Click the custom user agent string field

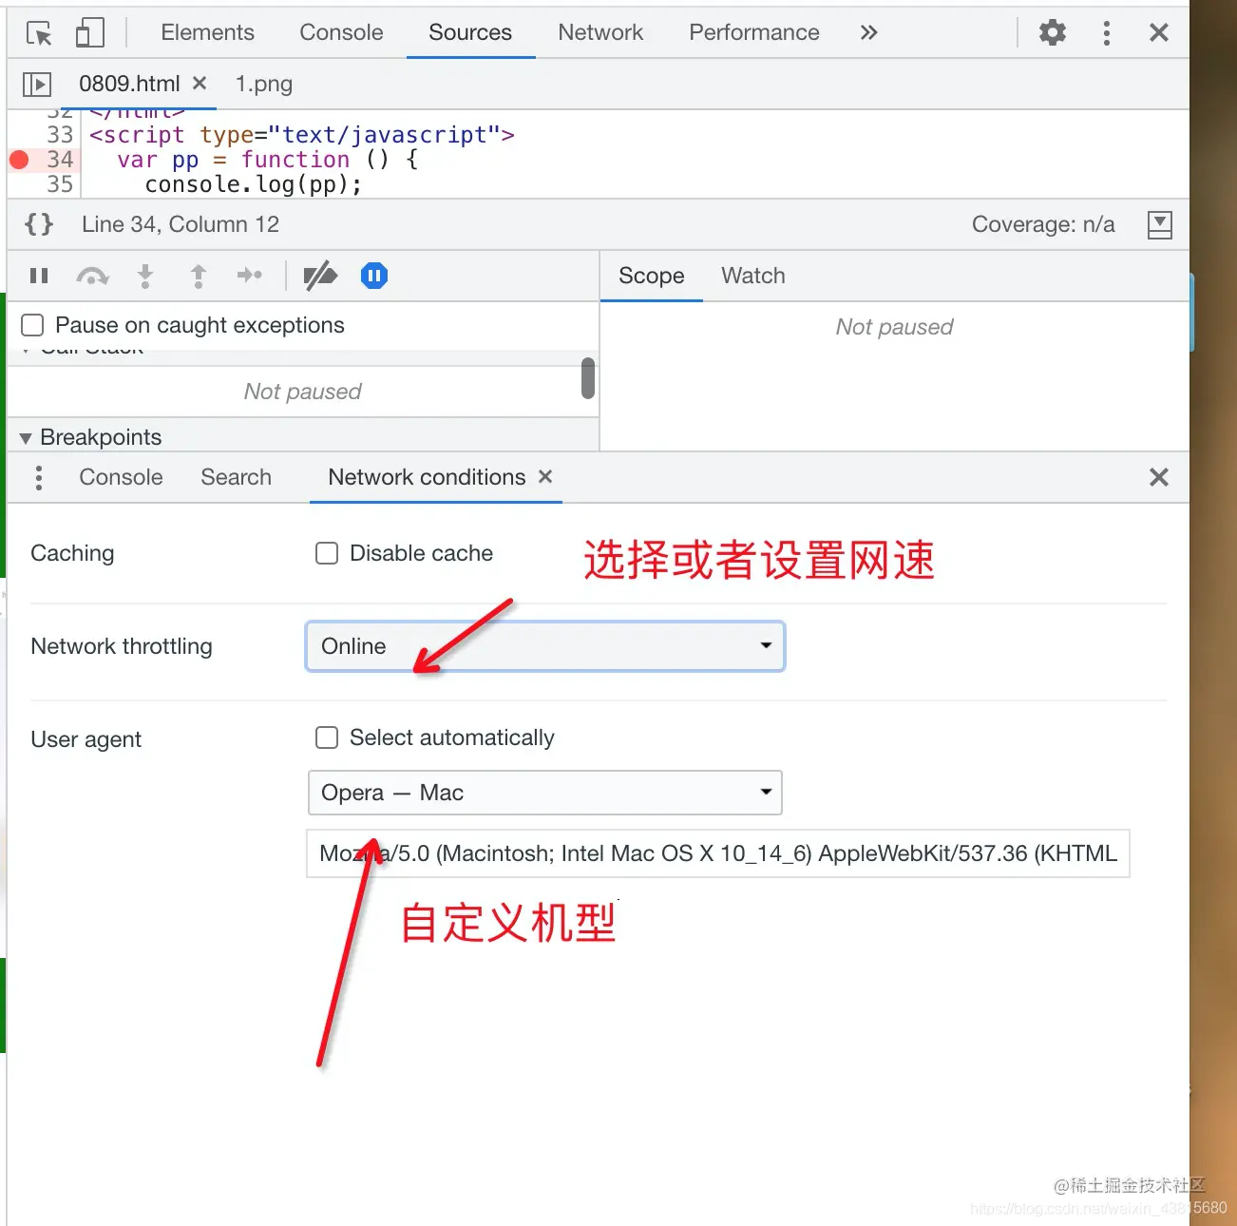(718, 853)
